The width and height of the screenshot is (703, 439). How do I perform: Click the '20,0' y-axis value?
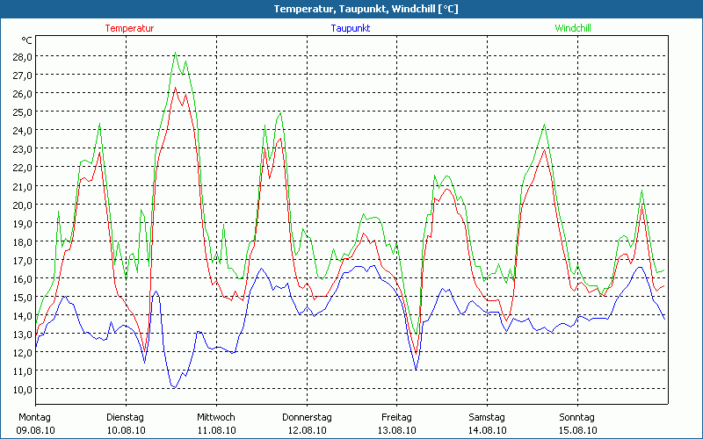click(23, 205)
